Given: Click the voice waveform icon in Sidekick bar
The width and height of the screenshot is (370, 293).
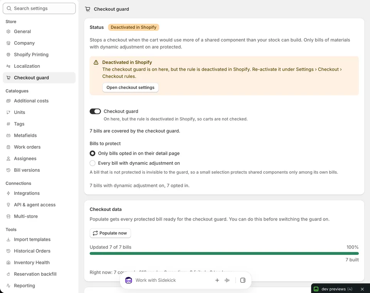Looking at the screenshot, I should tap(227, 280).
